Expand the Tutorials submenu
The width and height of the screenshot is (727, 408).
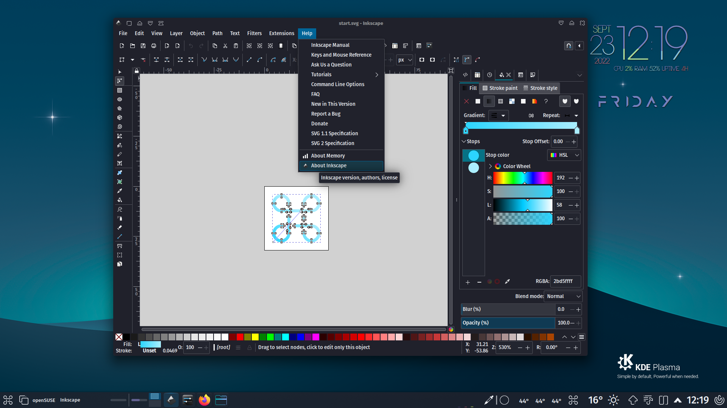[x=341, y=74]
